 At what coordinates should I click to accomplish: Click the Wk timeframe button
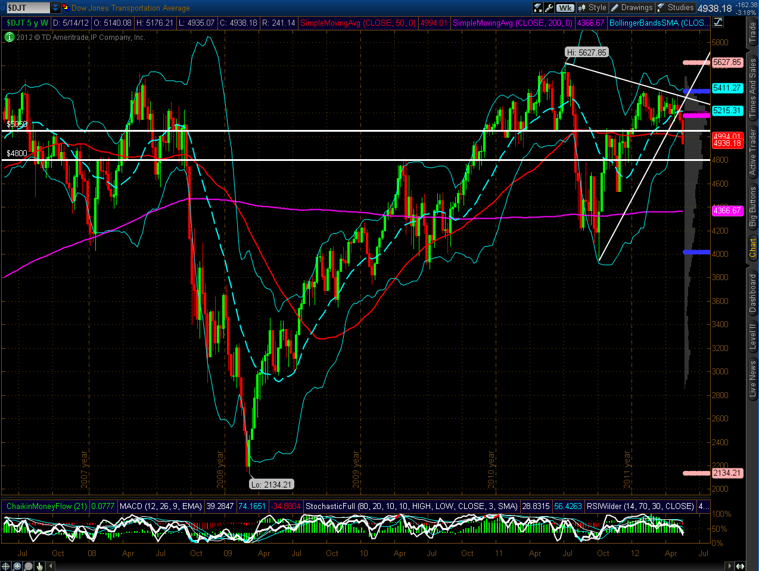(x=565, y=8)
